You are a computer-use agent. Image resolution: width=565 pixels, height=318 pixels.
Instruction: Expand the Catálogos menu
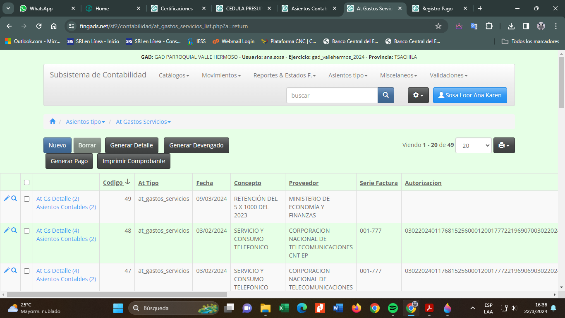pos(174,75)
